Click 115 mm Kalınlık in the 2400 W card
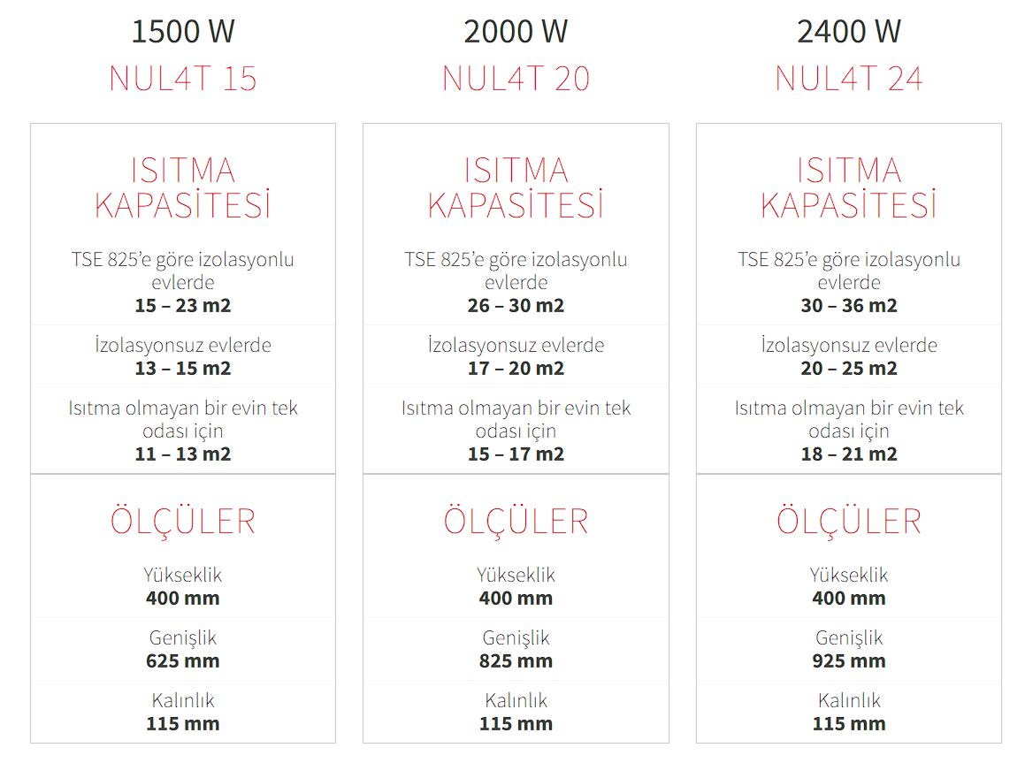1025x763 pixels. pyautogui.click(x=849, y=724)
